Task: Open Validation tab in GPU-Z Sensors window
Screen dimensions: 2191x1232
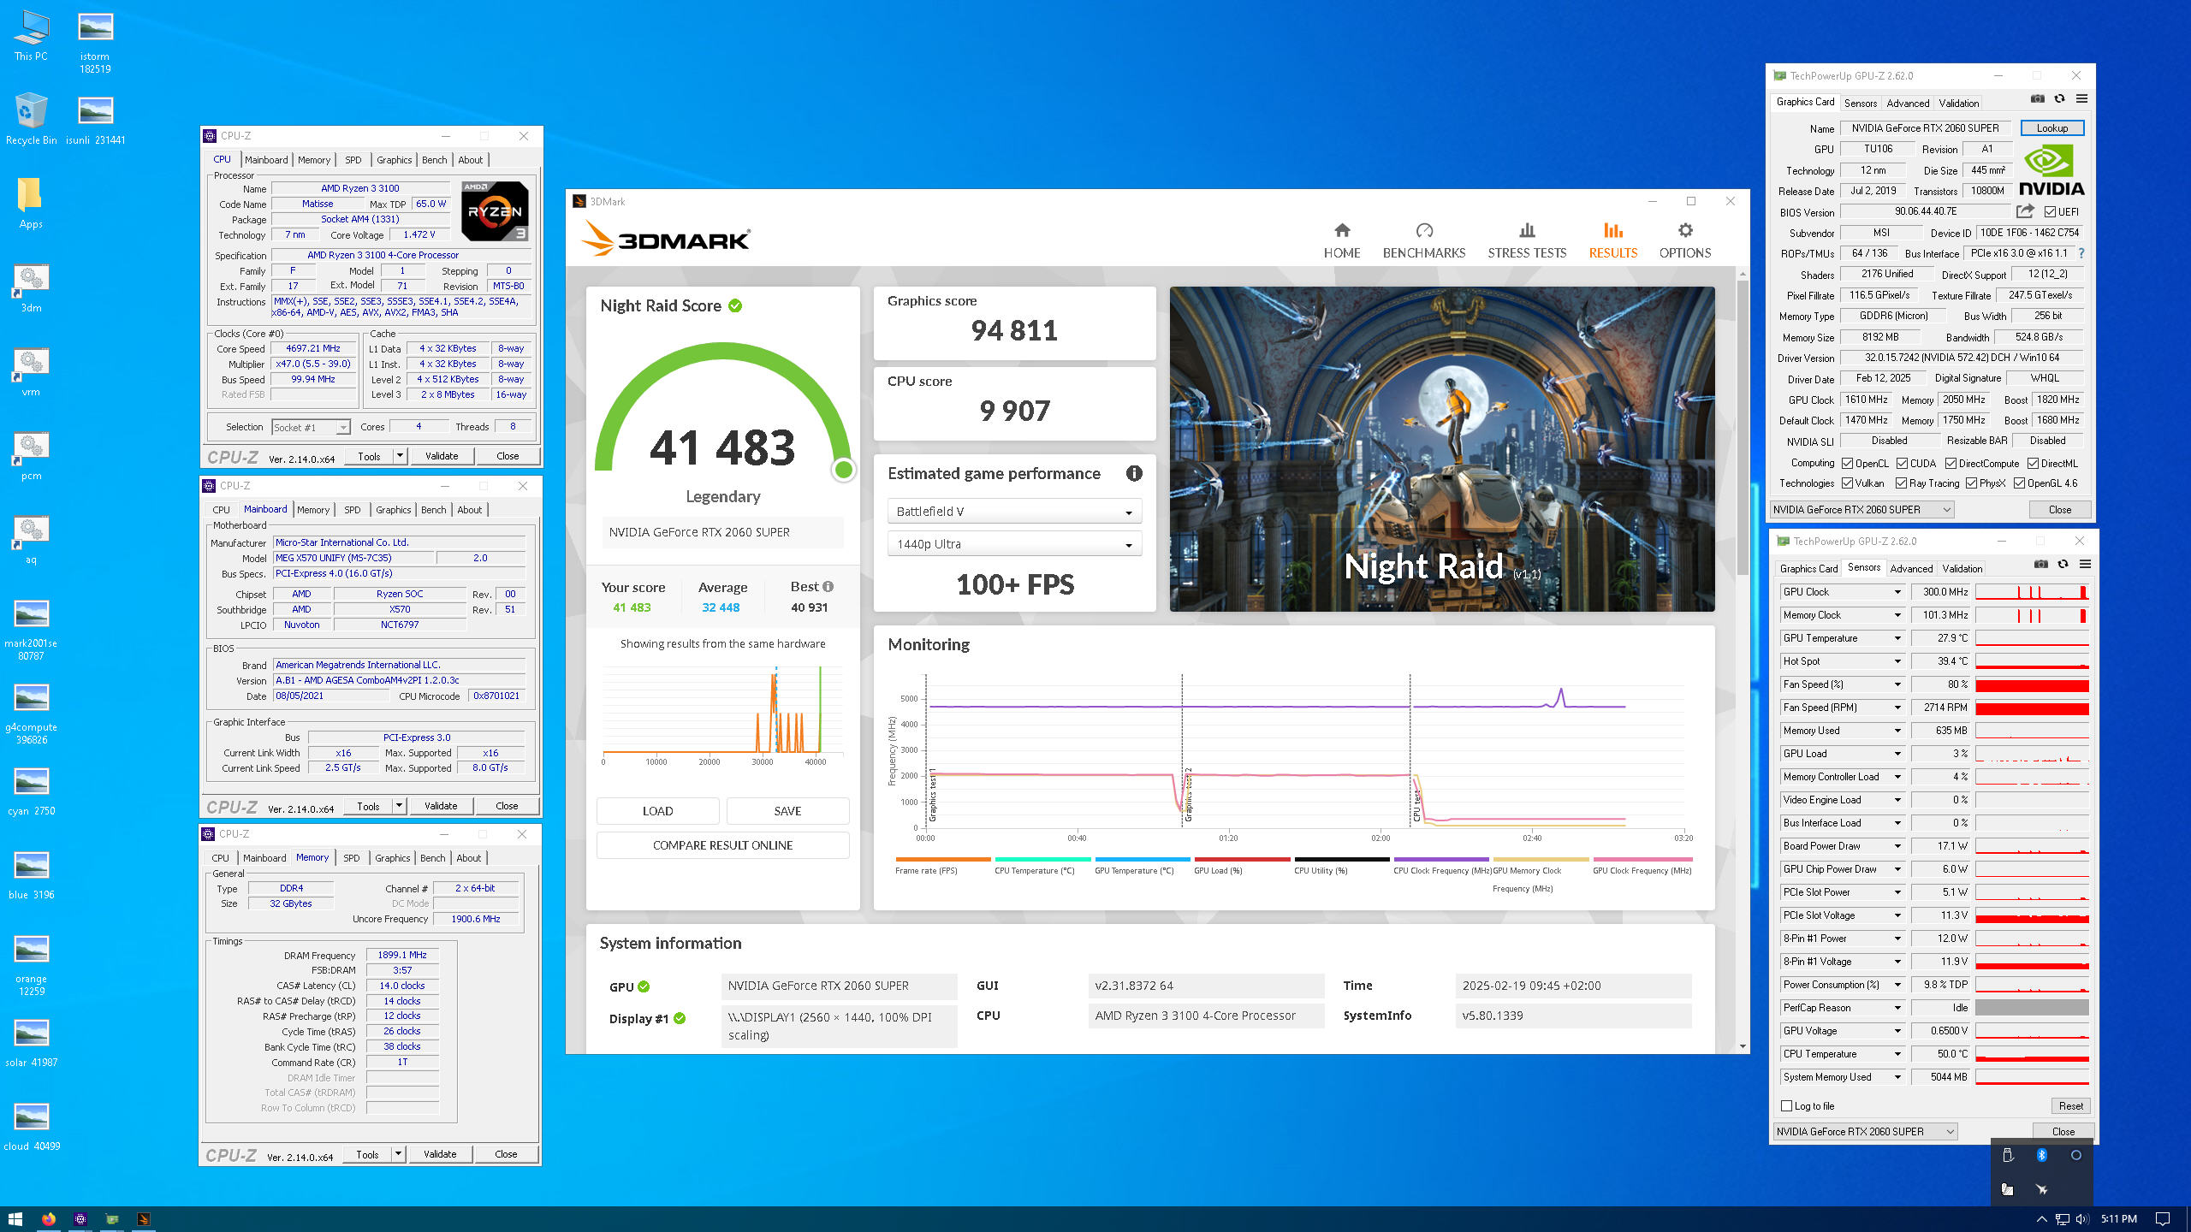Action: click(1962, 568)
